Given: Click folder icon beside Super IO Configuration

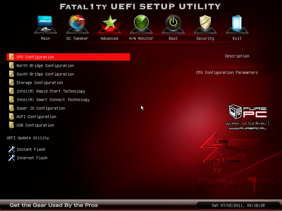Looking at the screenshot, I should click(x=11, y=108).
